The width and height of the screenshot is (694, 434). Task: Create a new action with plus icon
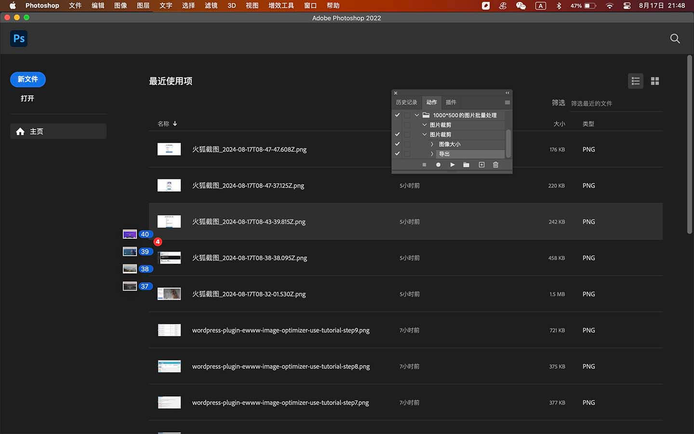pyautogui.click(x=481, y=165)
